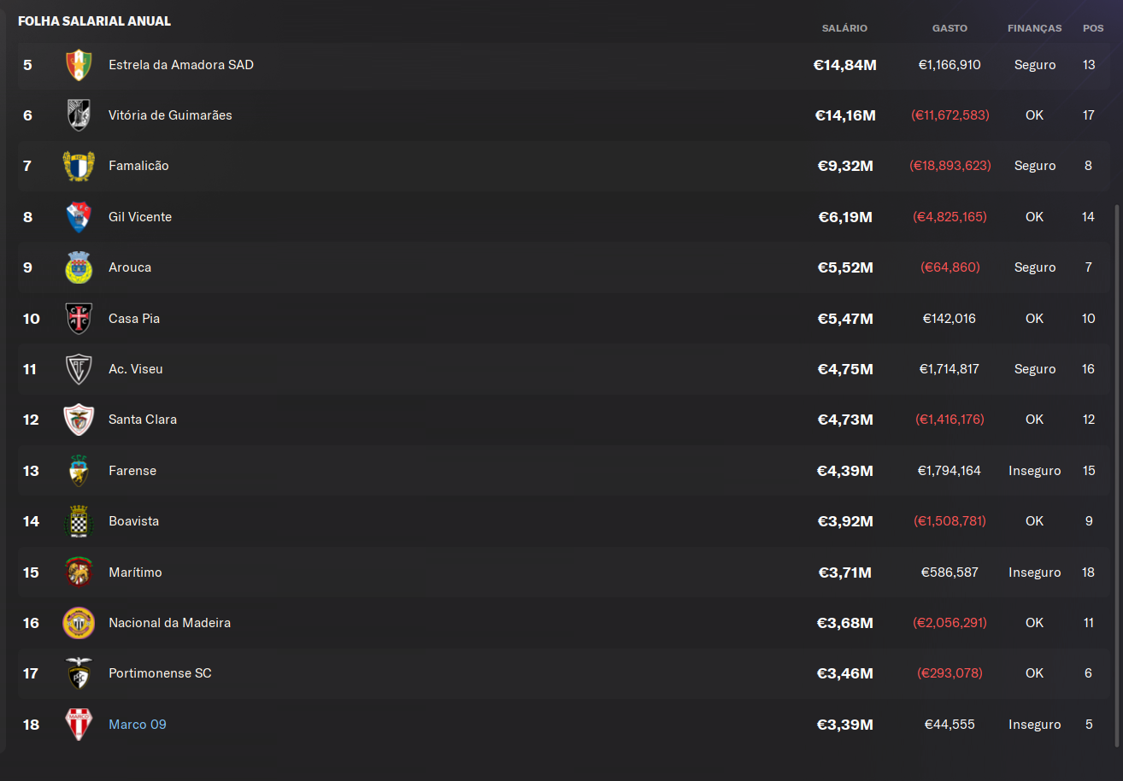Click the €586,587 spending value
Screen dimensions: 1123x781
[x=950, y=573]
